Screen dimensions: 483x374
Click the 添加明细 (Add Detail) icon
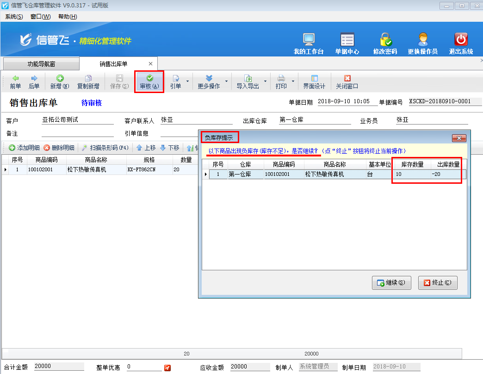(24, 148)
